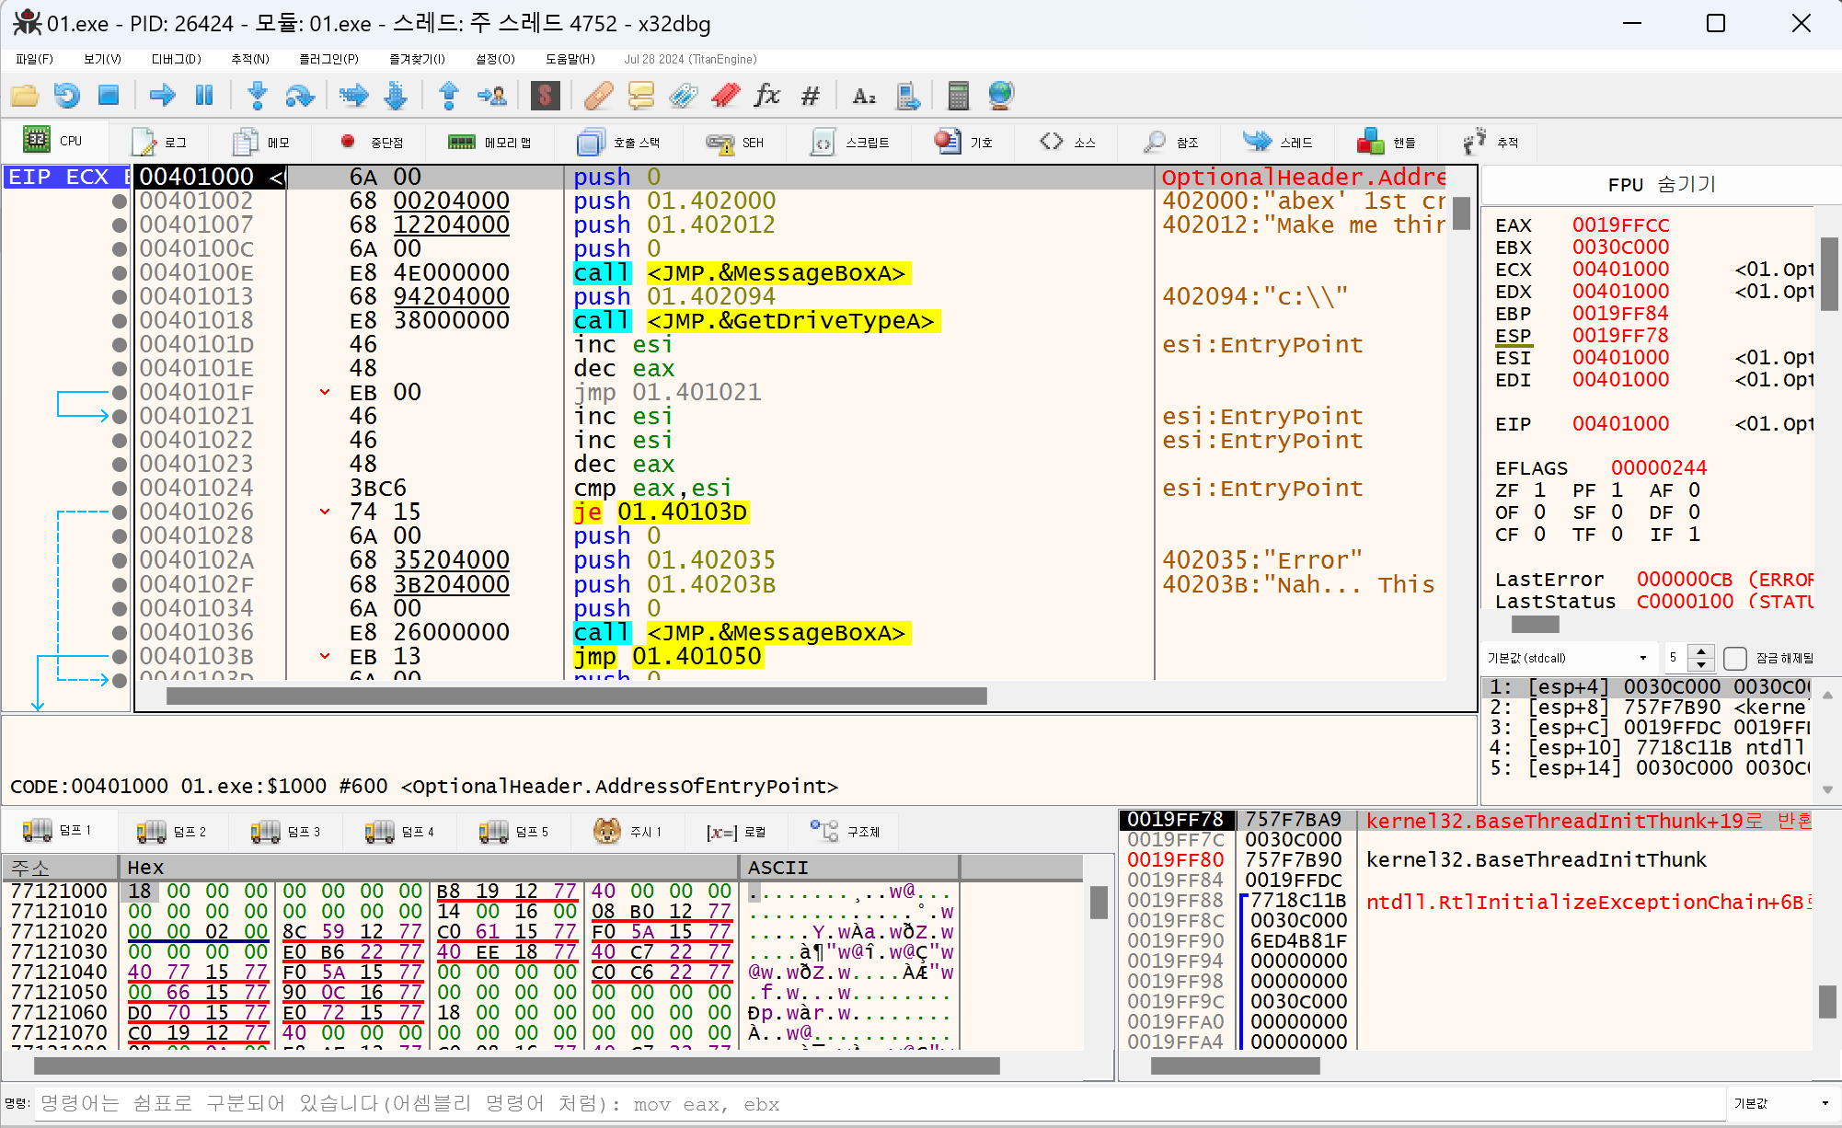Switch to the 덤프 2 tab
The width and height of the screenshot is (1842, 1128).
coord(172,832)
